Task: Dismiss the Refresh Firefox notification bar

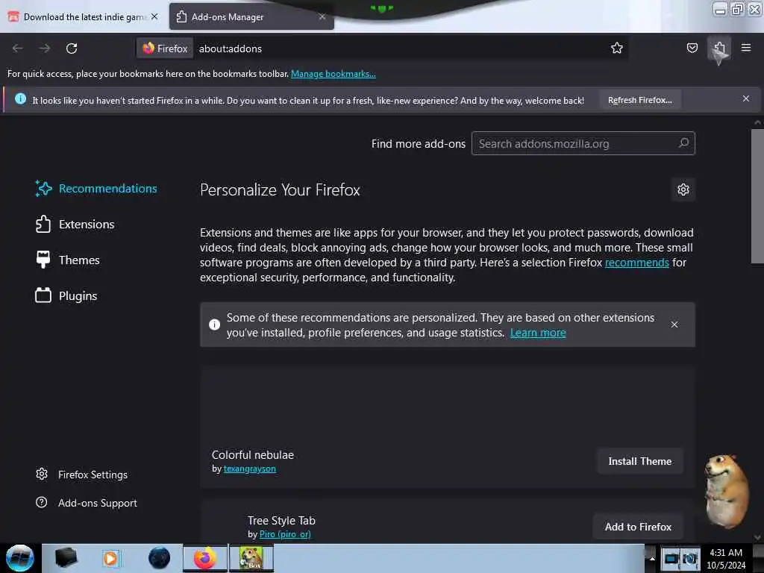Action: pos(746,99)
